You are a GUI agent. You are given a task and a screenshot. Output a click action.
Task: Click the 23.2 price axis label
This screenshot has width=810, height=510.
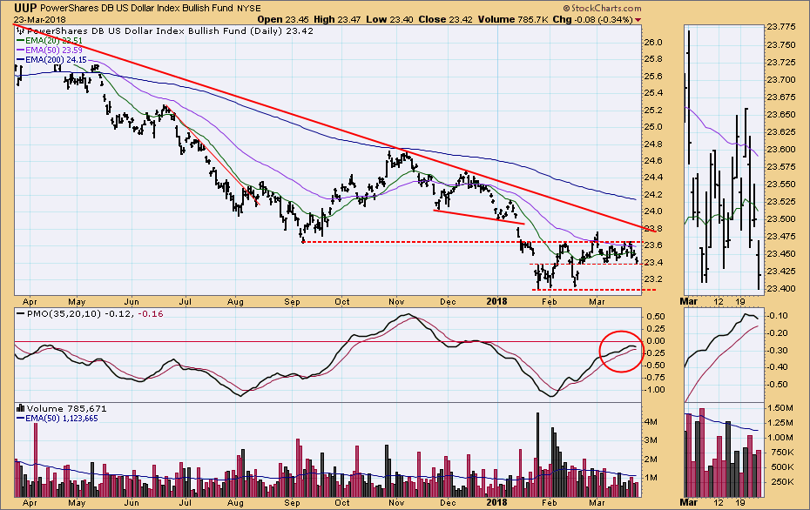point(653,279)
